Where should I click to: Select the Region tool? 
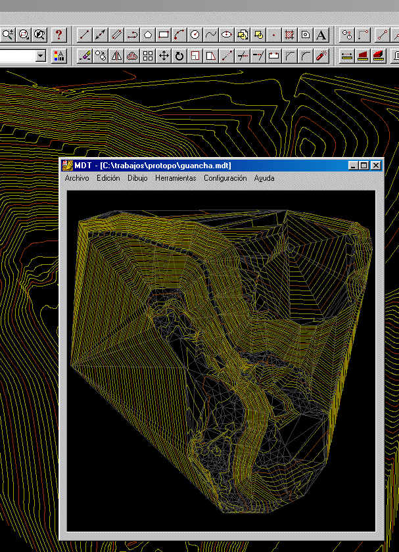(x=305, y=35)
